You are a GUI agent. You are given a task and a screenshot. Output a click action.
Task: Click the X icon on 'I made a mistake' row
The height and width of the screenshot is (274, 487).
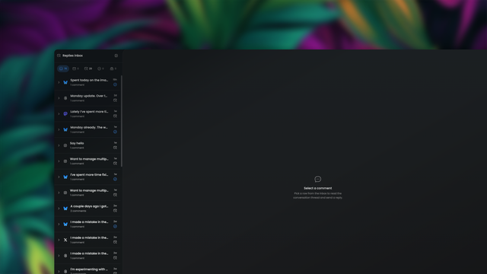pyautogui.click(x=65, y=240)
